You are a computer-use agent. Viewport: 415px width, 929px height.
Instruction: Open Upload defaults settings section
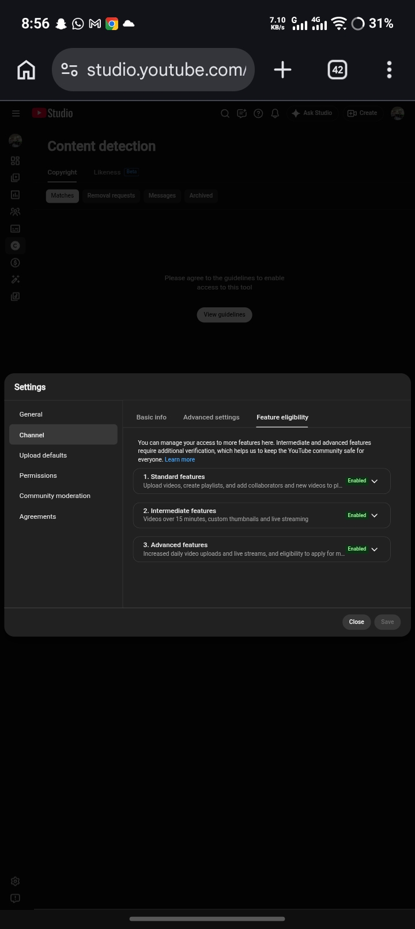(x=63, y=455)
